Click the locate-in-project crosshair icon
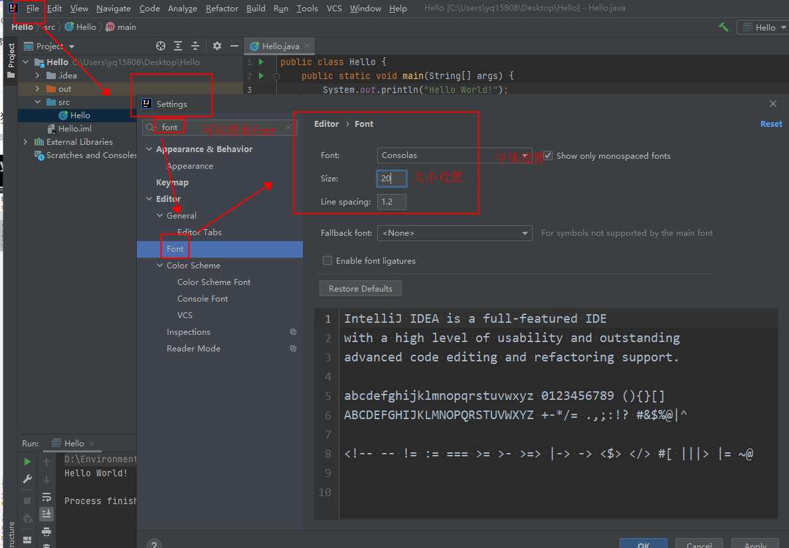Viewport: 789px width, 548px height. (161, 46)
